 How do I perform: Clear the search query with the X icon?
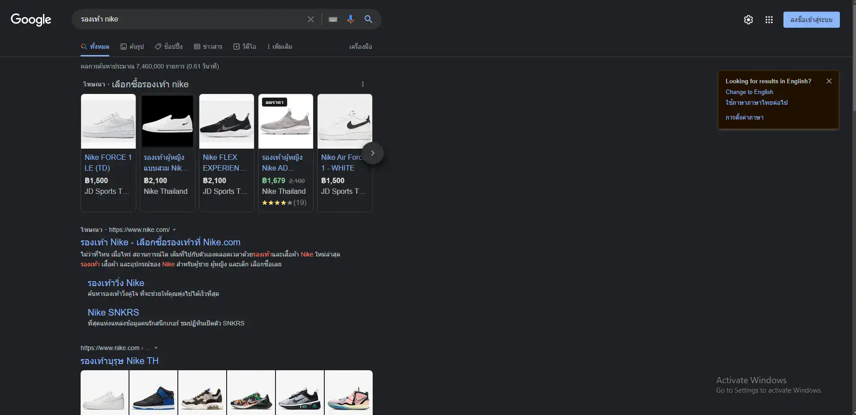coord(311,19)
